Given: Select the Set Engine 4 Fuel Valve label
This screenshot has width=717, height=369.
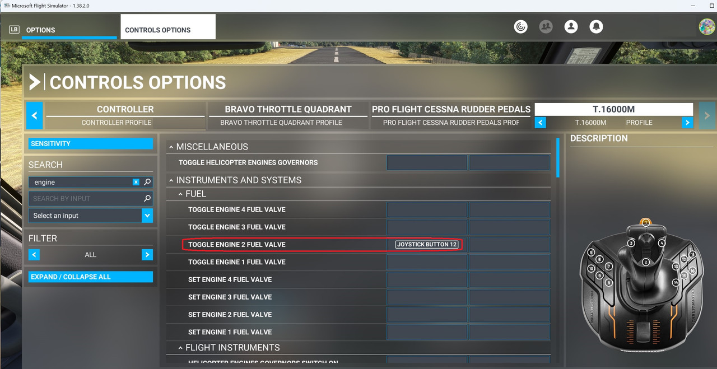Looking at the screenshot, I should pos(230,279).
